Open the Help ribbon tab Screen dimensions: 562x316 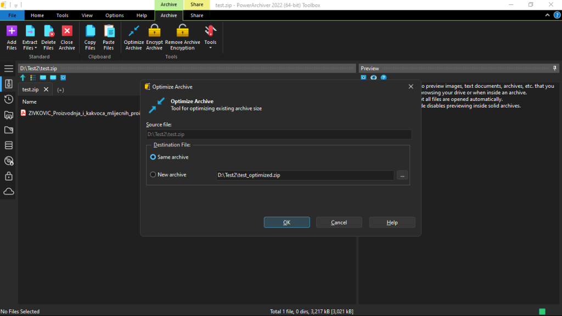point(142,15)
